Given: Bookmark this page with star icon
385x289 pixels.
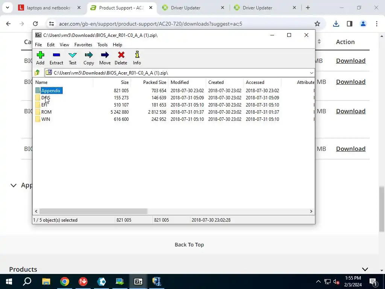Looking at the screenshot, I should (317, 24).
